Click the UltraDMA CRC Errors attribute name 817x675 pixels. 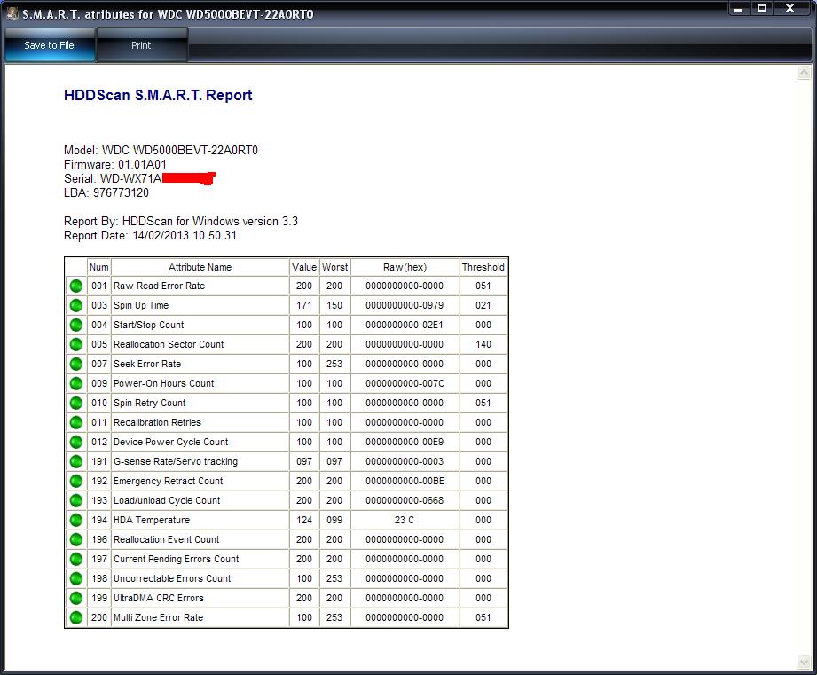point(159,599)
